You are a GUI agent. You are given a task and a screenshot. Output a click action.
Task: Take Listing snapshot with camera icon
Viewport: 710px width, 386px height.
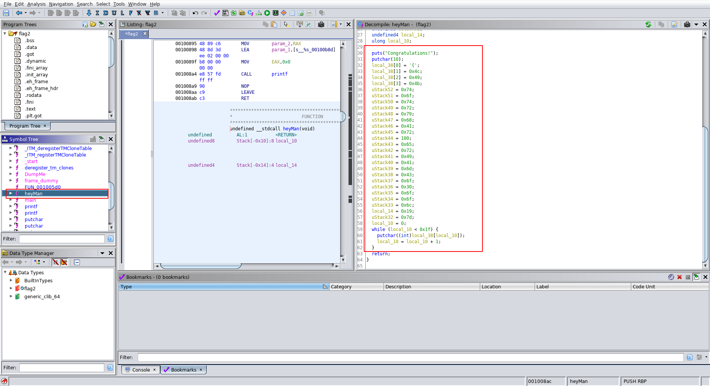click(x=321, y=24)
